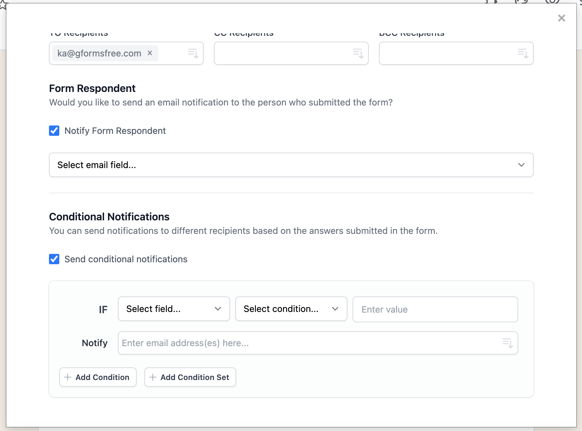
Task: Open the Select condition dropdown
Action: tap(291, 309)
